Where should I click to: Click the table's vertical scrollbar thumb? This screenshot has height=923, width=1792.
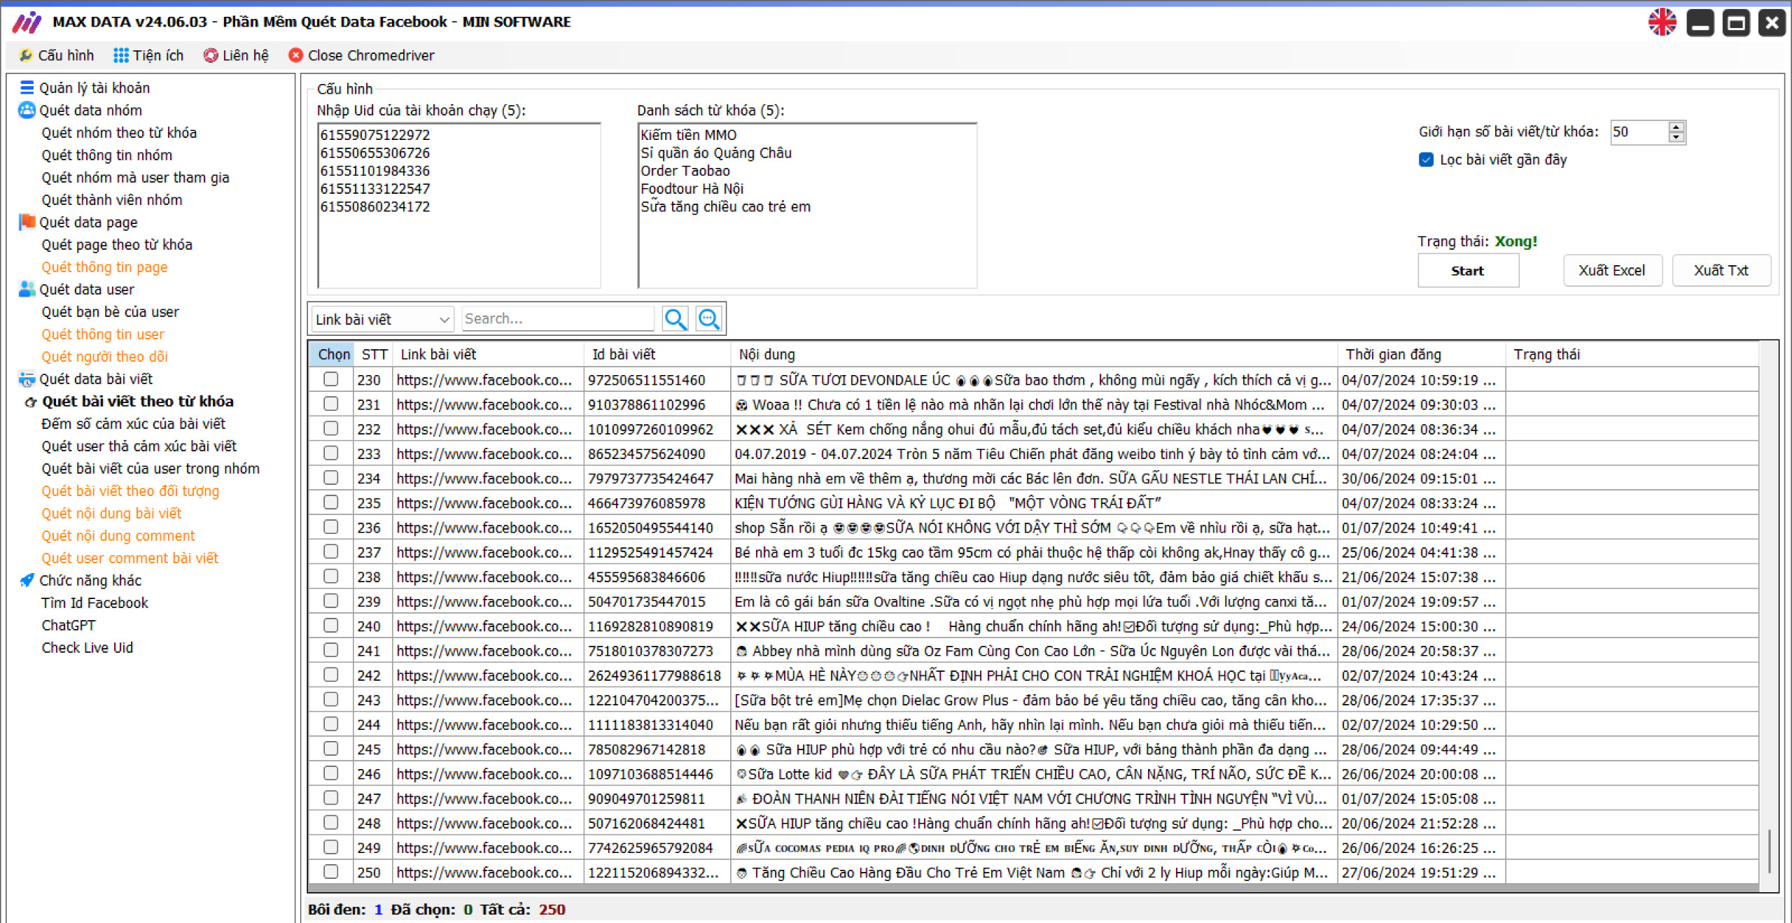point(1769,850)
